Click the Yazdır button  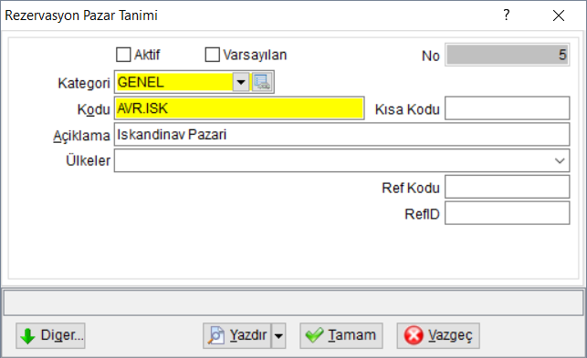[237, 335]
